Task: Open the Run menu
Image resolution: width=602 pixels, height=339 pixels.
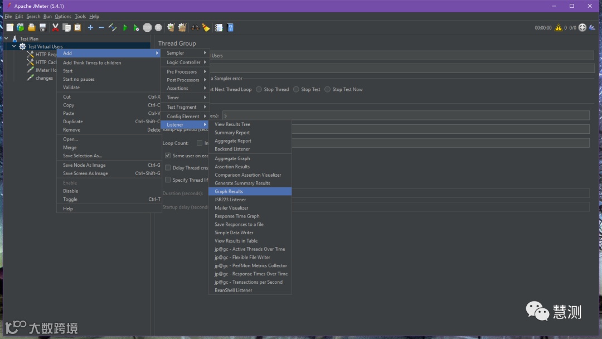Action: click(x=47, y=17)
